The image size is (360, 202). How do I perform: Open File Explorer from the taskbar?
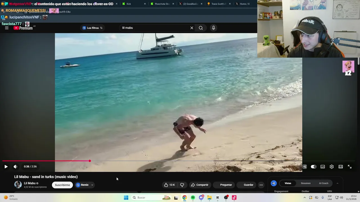(x=209, y=198)
